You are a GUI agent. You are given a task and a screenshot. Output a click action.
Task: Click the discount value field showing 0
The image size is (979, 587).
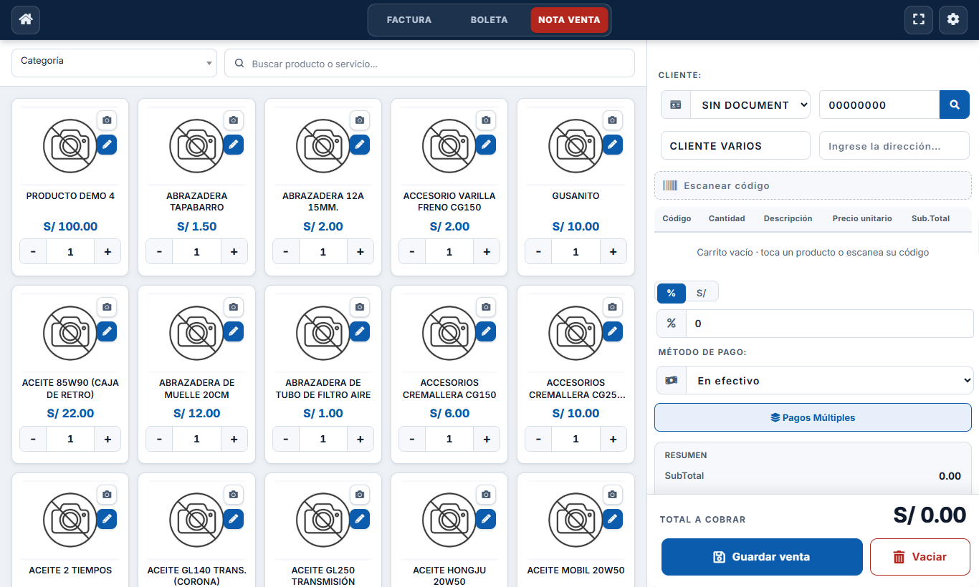(830, 324)
